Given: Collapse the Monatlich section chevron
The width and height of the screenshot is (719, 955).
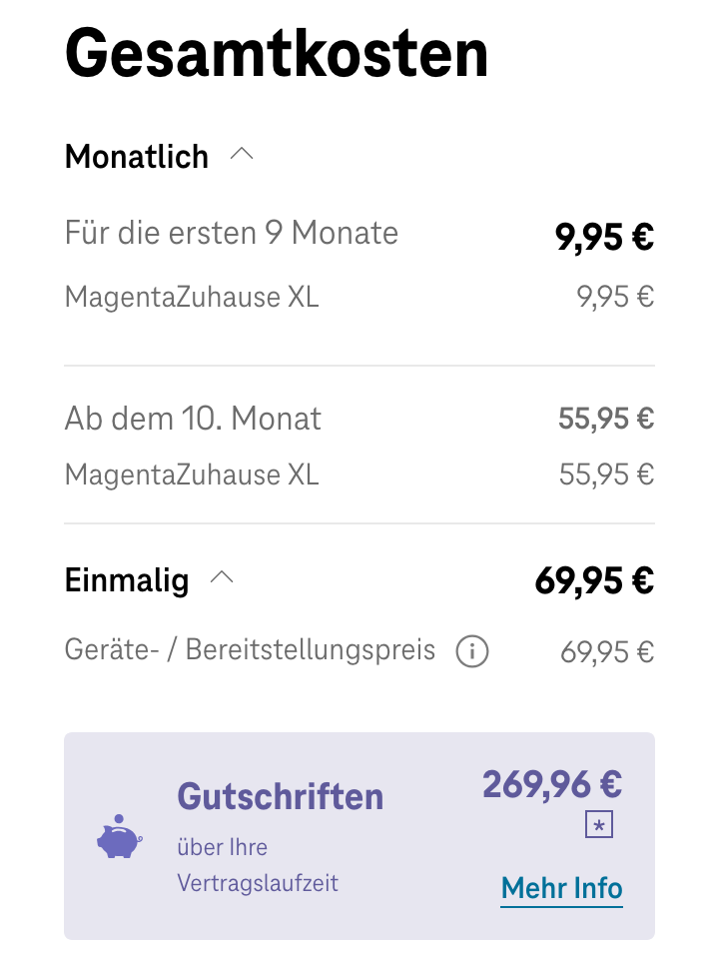Looking at the screenshot, I should (242, 156).
